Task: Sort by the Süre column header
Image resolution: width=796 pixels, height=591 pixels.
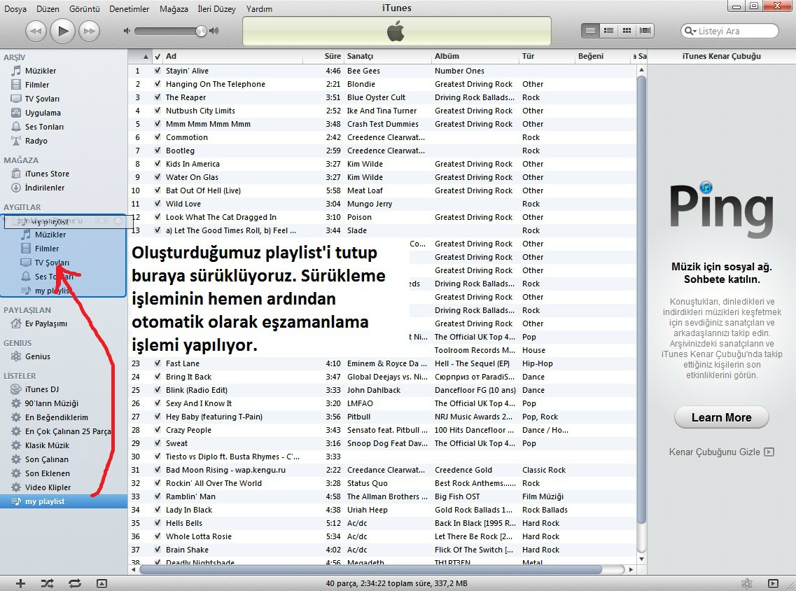Action: tap(323, 56)
